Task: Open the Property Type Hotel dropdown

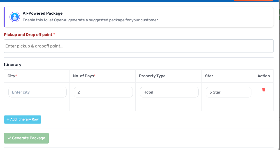Action: (169, 92)
